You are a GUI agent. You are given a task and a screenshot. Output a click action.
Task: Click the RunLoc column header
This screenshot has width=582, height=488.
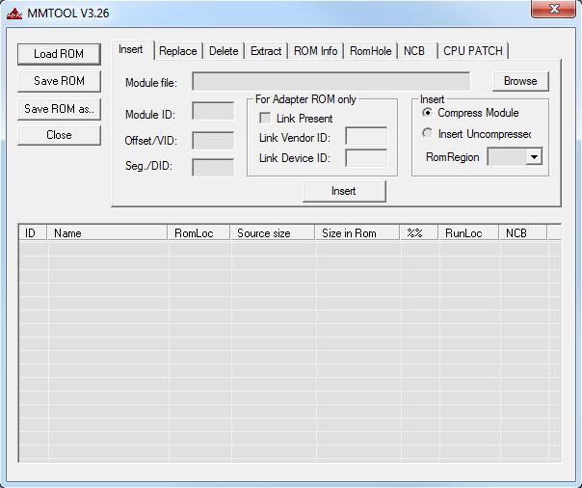(x=468, y=232)
